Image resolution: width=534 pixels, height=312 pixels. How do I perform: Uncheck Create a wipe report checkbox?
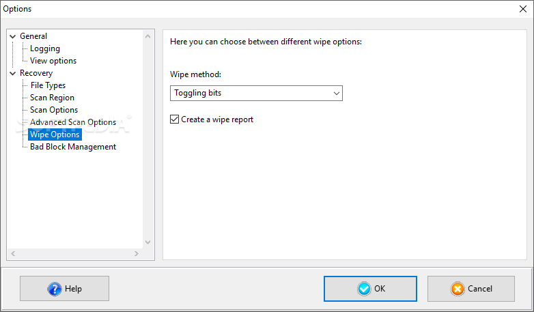[174, 119]
